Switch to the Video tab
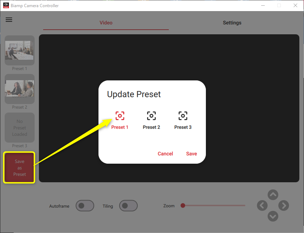 click(106, 23)
